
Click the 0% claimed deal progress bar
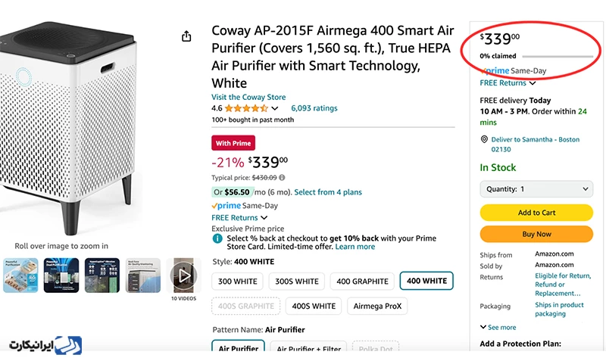point(555,56)
